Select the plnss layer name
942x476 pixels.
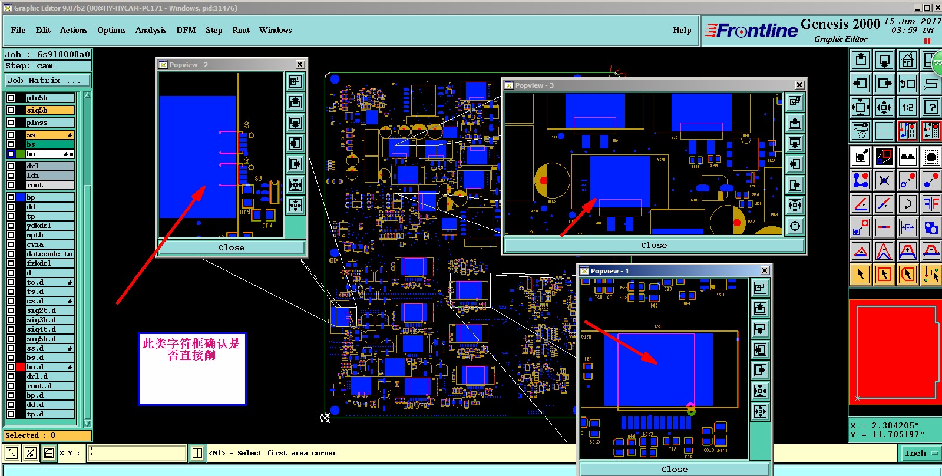coord(49,123)
